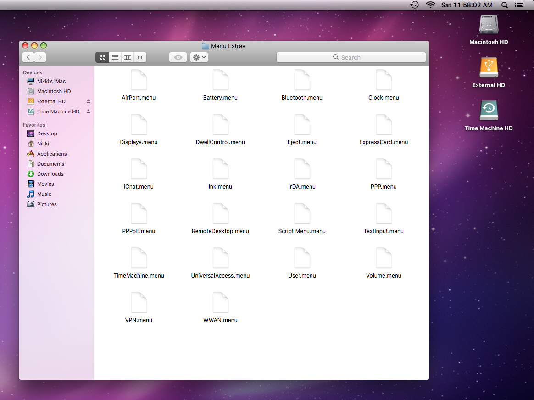Open Notification Center in the menu bar

point(519,5)
